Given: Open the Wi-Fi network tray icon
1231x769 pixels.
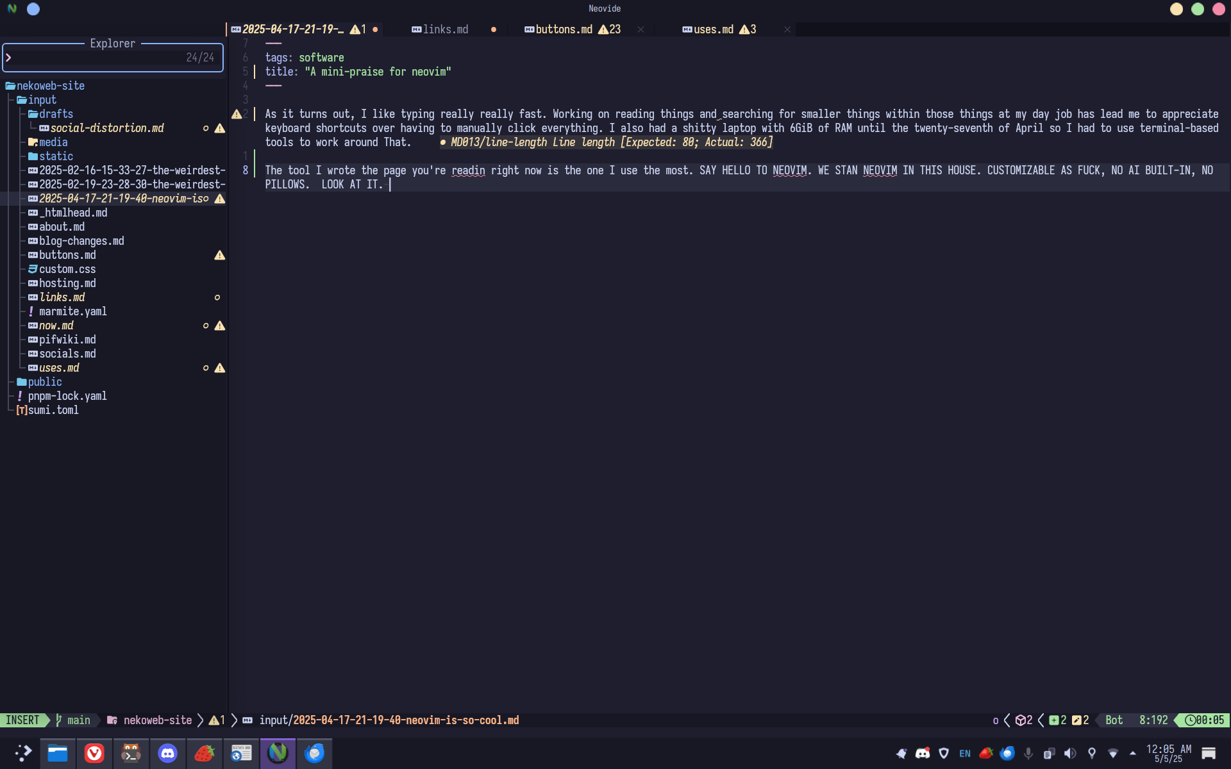Looking at the screenshot, I should [1113, 754].
